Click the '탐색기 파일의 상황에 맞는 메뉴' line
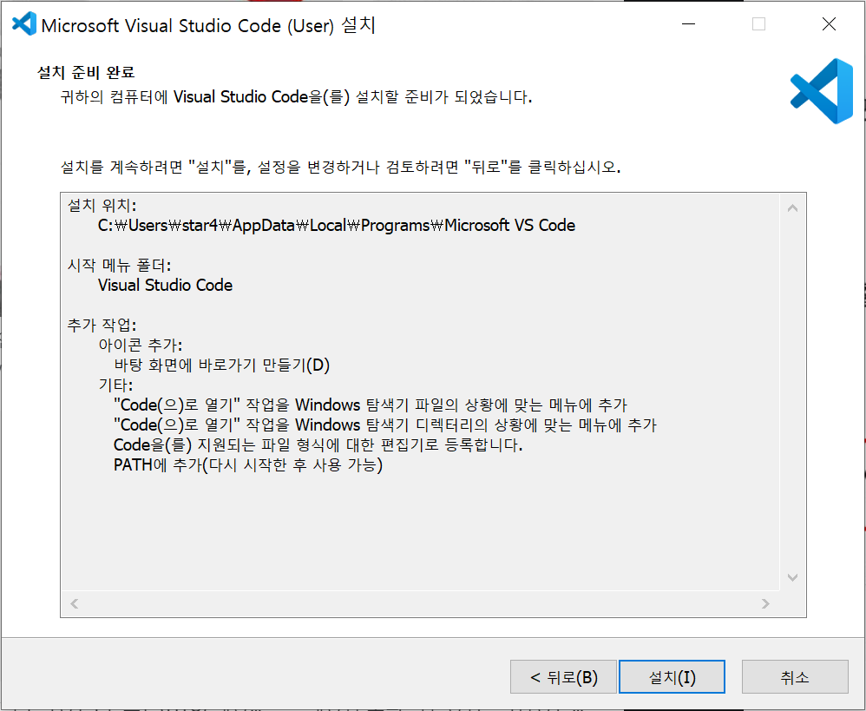The height and width of the screenshot is (711, 866). (x=370, y=405)
